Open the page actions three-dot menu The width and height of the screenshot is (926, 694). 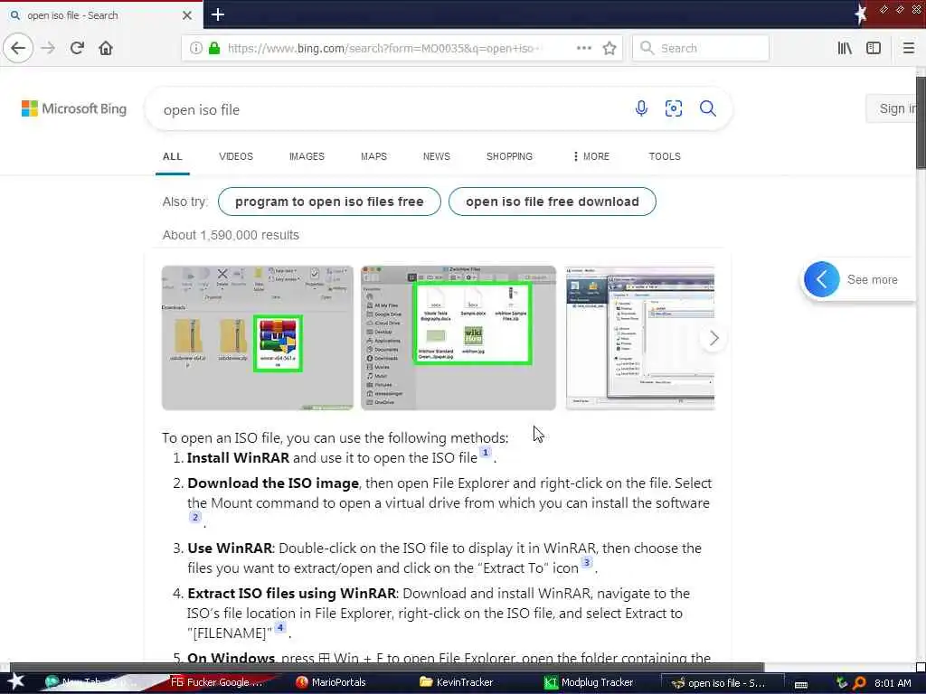pos(583,48)
